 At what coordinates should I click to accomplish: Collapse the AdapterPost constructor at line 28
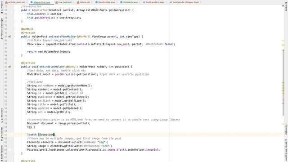click(x=14, y=10)
